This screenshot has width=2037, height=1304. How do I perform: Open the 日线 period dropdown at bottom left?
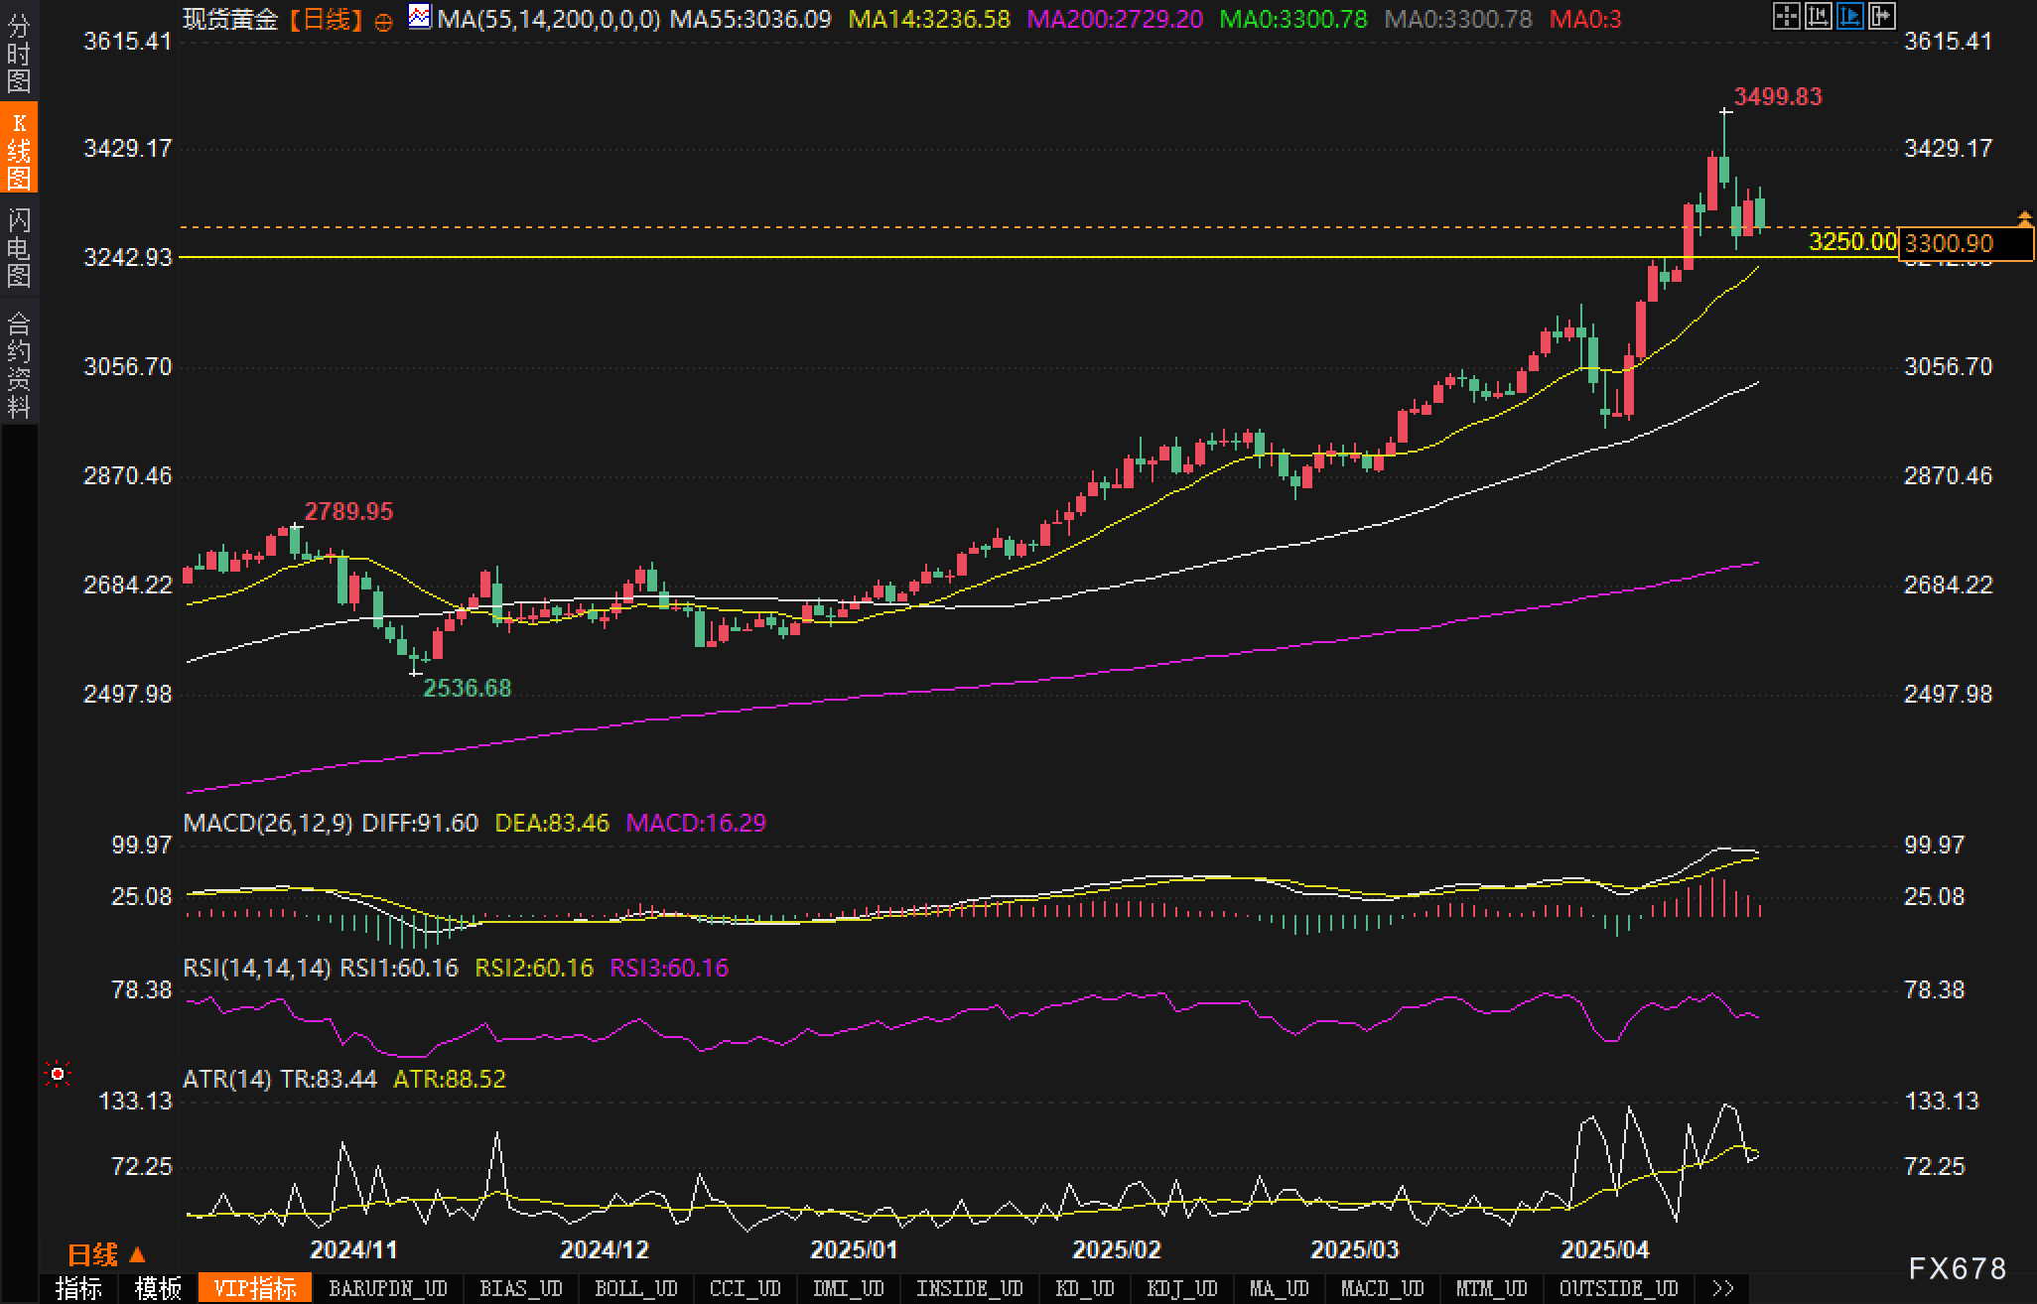[x=105, y=1254]
